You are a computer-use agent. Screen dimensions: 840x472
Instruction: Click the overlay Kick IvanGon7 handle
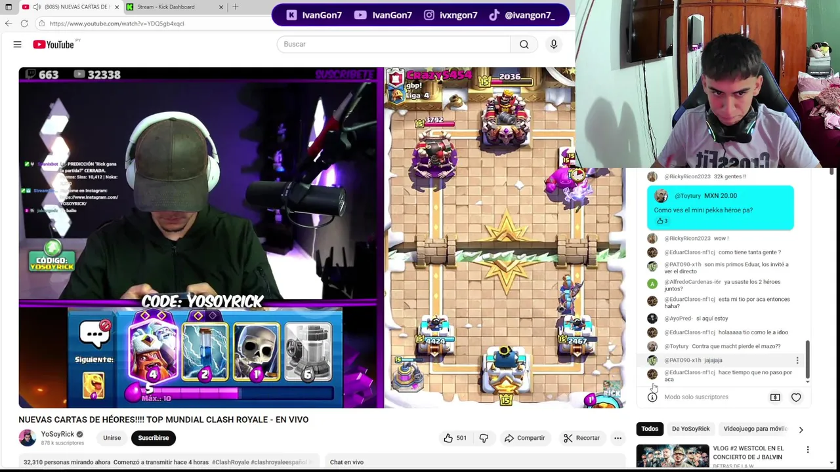point(314,15)
